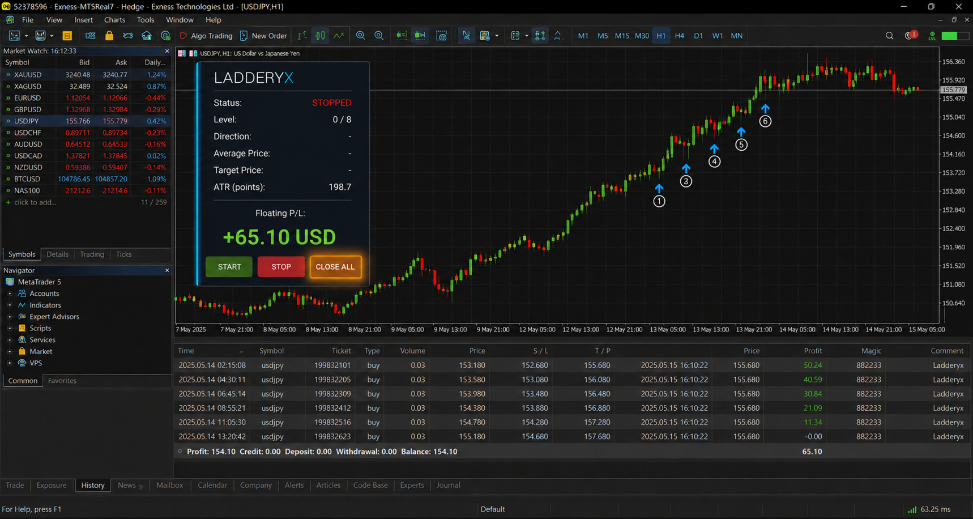Expand the Services tree node
This screenshot has width=973, height=519.
(x=10, y=340)
